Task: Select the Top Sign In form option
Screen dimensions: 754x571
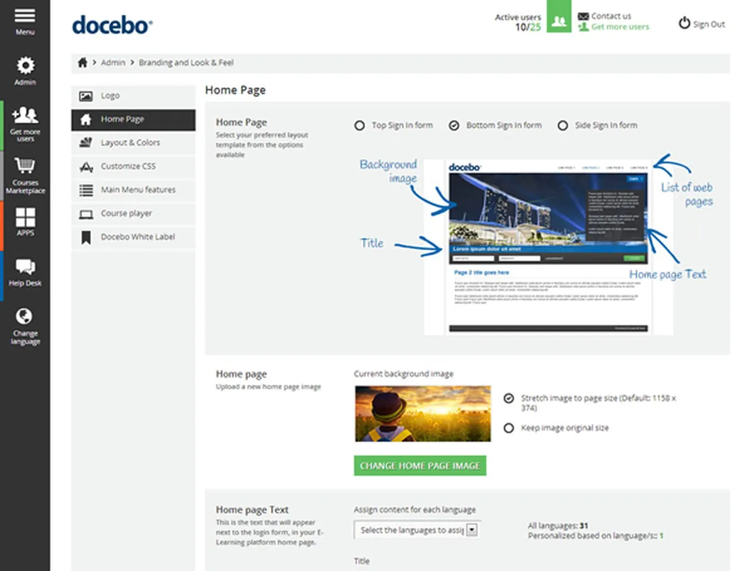Action: 359,125
